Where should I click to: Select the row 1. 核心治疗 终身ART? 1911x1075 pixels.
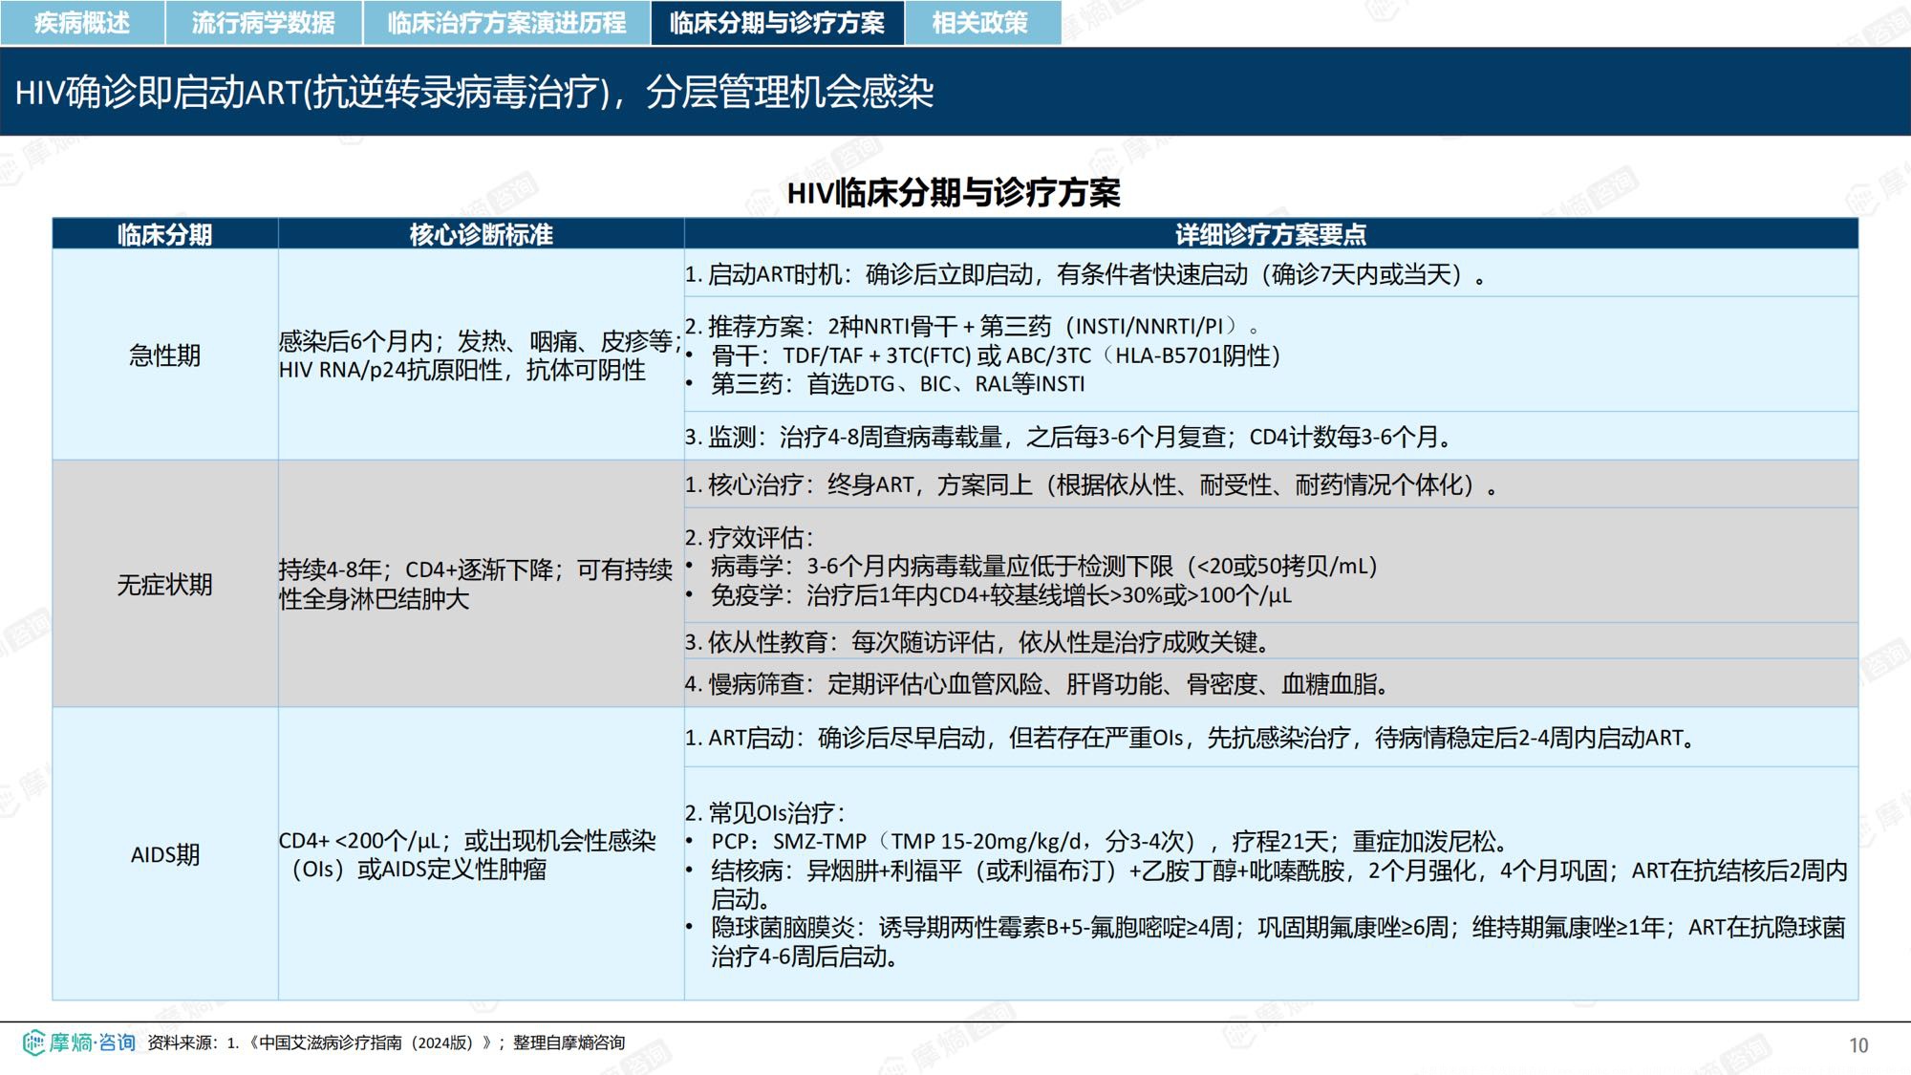tap(1271, 484)
